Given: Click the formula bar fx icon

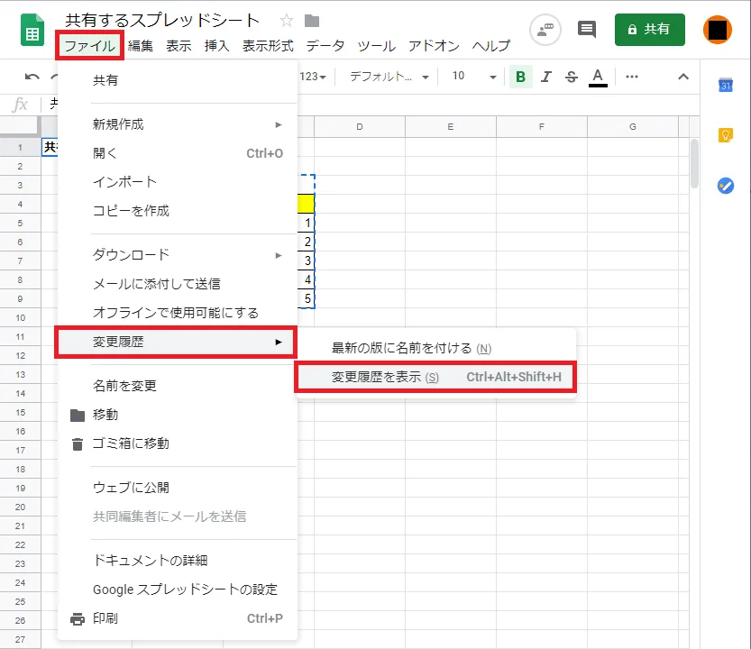Looking at the screenshot, I should coord(20,104).
